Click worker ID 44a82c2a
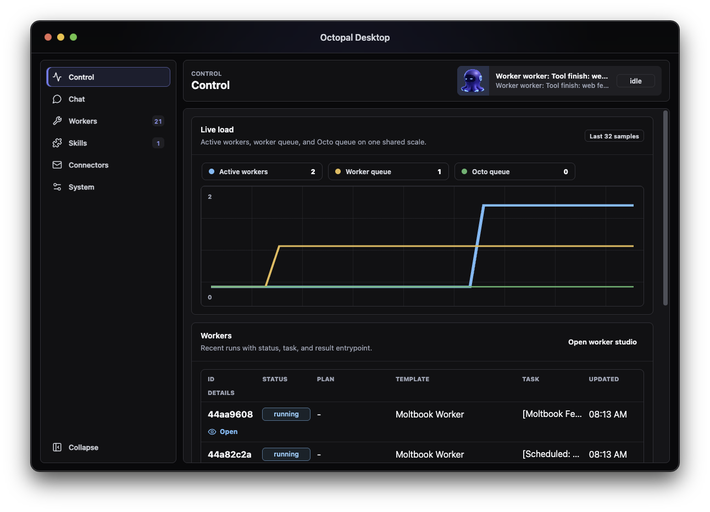 click(x=230, y=454)
